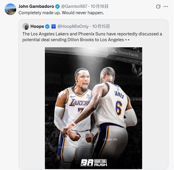Open the quoted tweet about Dillon Brooks

pos(92,37)
